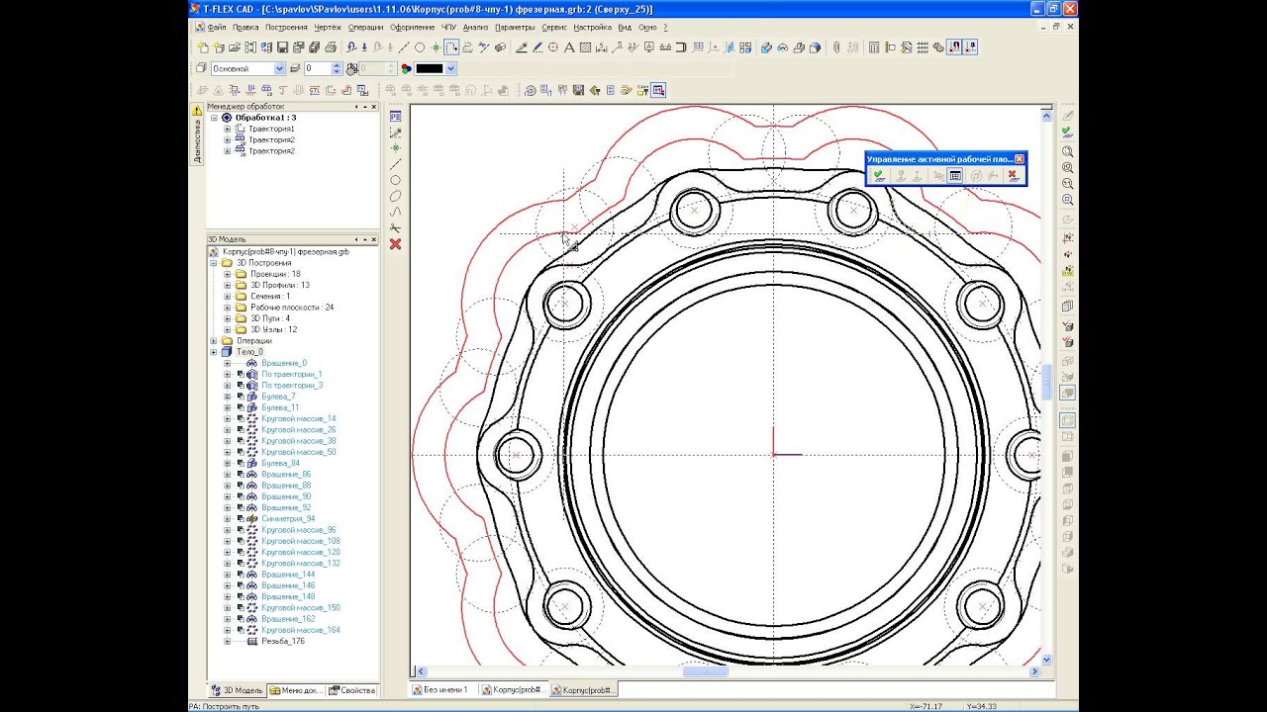Open the ЧПУ menu

(x=449, y=28)
